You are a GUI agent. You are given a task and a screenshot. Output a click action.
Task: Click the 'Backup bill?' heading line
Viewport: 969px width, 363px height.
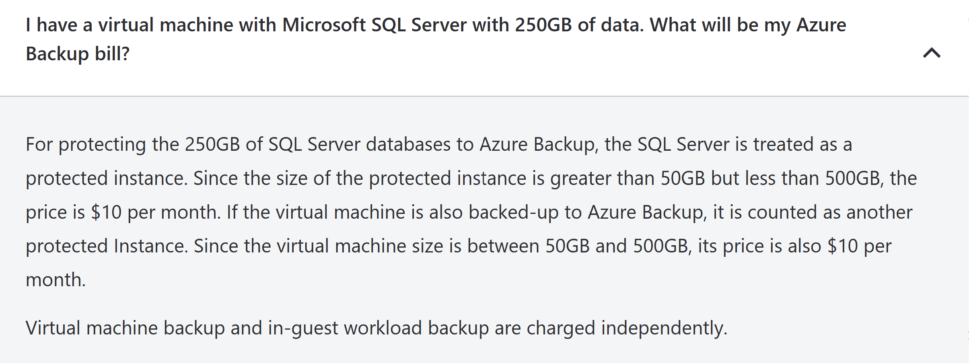click(78, 54)
